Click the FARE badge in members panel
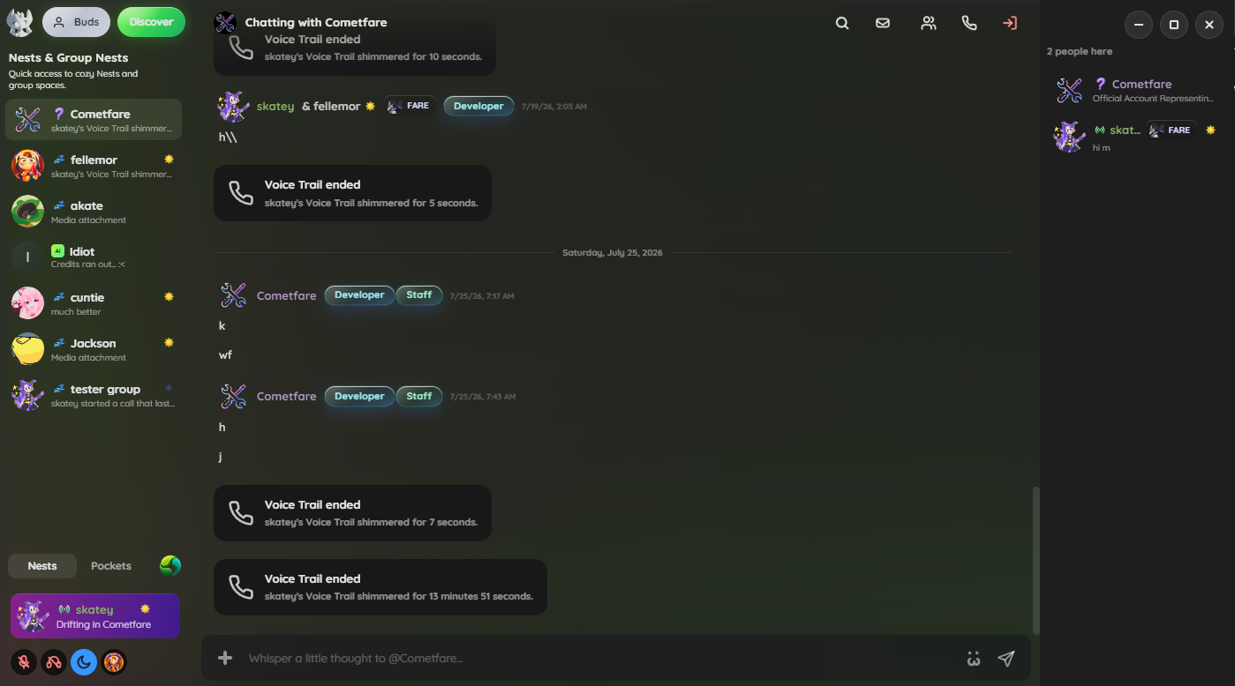Viewport: 1235px width, 686px height. pyautogui.click(x=1171, y=130)
